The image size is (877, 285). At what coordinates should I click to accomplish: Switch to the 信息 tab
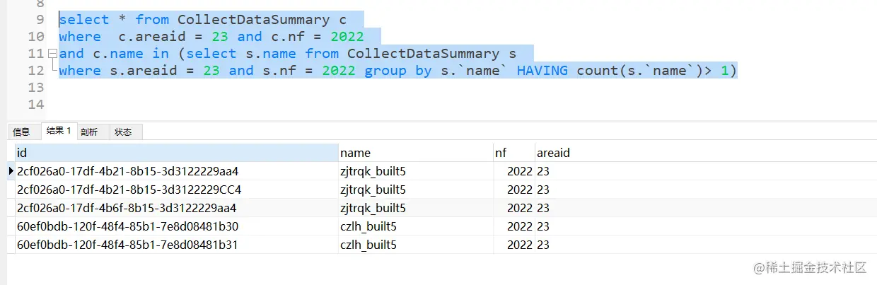pos(22,132)
